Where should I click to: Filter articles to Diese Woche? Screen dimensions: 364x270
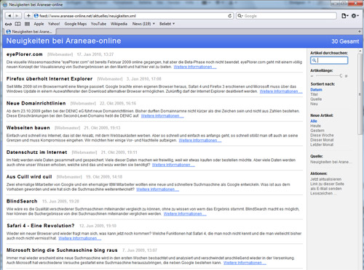322,135
